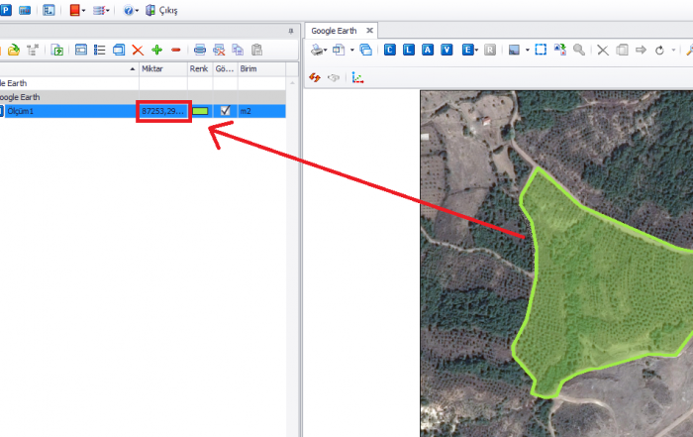Sort by the Miktar column header

click(163, 69)
